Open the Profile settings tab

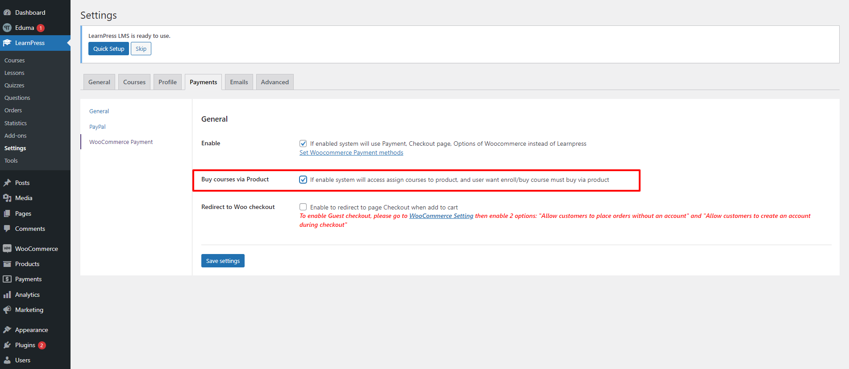pos(167,82)
